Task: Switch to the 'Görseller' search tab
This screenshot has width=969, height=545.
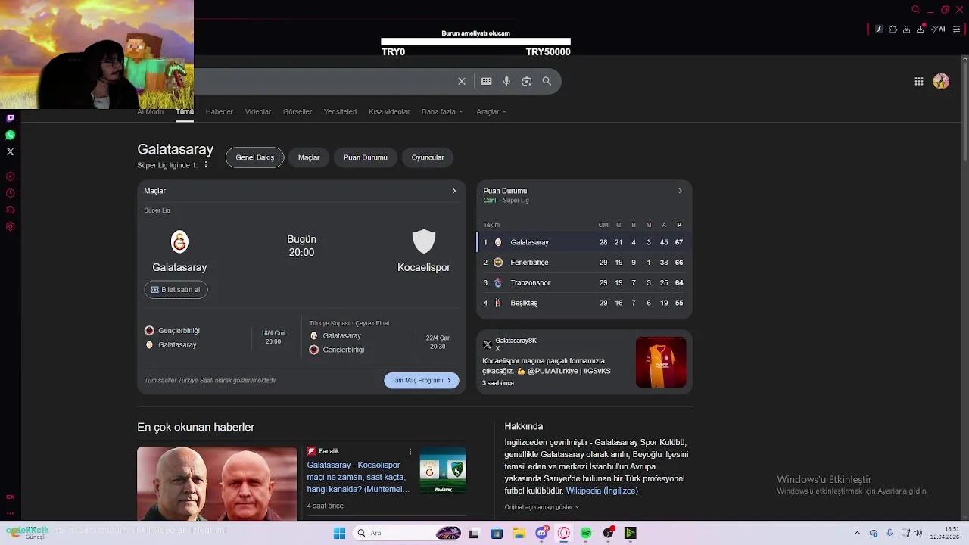Action: pyautogui.click(x=298, y=111)
